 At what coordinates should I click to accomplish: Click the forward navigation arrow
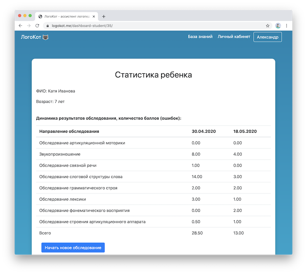[28, 25]
